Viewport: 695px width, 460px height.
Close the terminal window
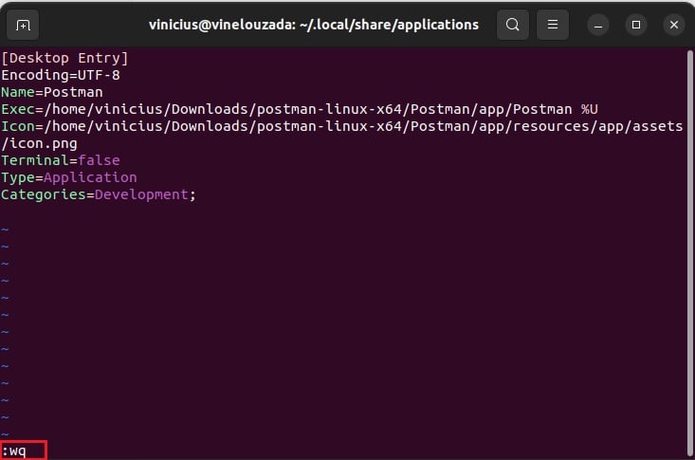pos(674,25)
